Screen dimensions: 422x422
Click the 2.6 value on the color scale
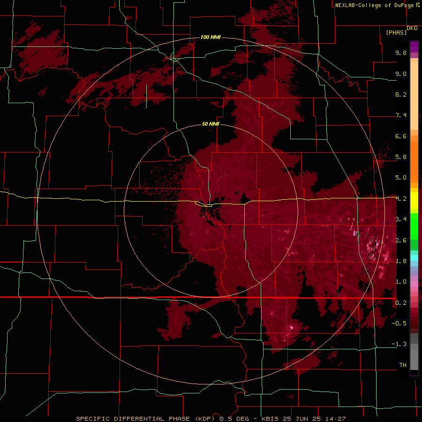coord(401,241)
